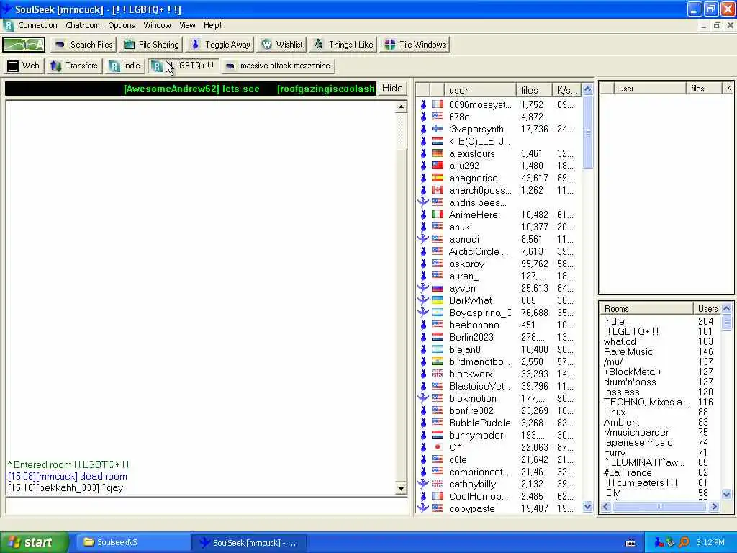Image resolution: width=737 pixels, height=553 pixels.
Task: Hide the room ticker bar
Action: (392, 89)
